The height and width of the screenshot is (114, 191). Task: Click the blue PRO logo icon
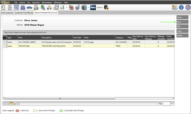pyautogui.click(x=93, y=7)
